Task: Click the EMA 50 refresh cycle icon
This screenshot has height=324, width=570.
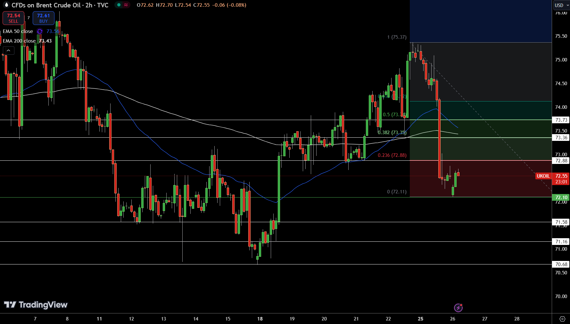Action: pyautogui.click(x=40, y=31)
